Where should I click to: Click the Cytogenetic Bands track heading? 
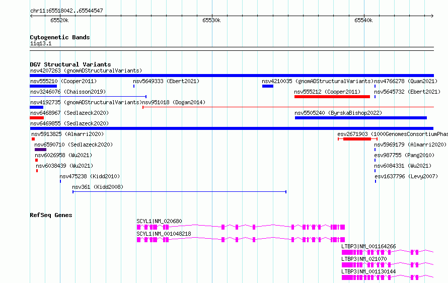tap(60, 37)
